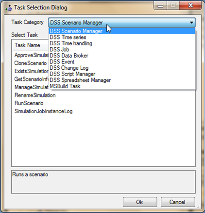The width and height of the screenshot is (205, 213).
Task: Click the Task Selection Dialog title icon
Action: click(x=8, y=8)
